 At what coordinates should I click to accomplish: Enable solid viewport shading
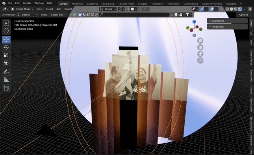232,9
